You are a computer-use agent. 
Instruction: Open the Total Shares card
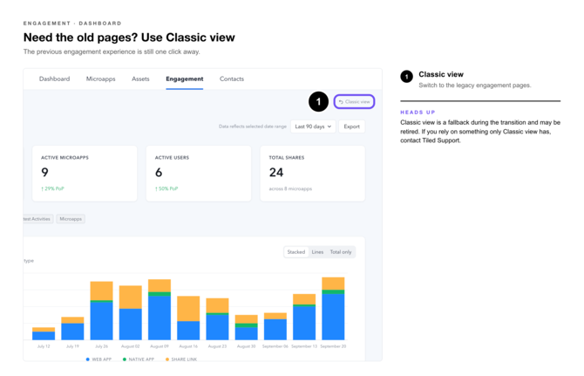(313, 174)
